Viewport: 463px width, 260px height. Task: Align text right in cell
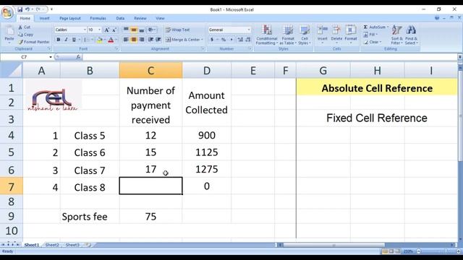tap(142, 40)
